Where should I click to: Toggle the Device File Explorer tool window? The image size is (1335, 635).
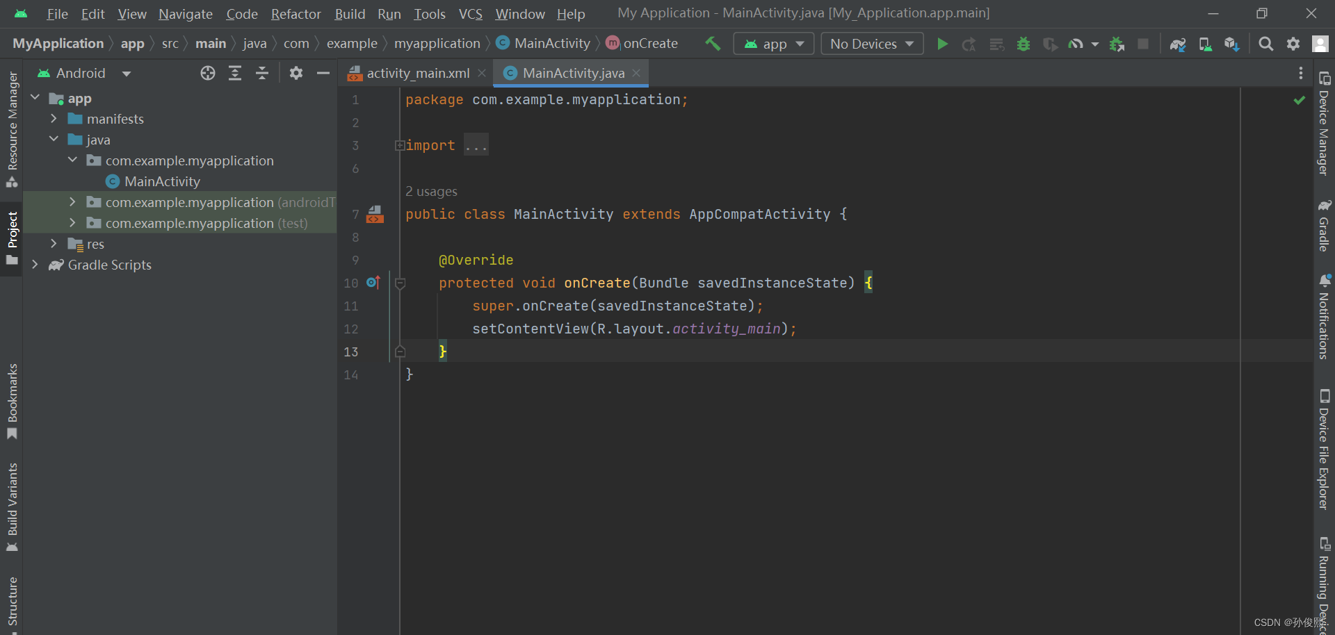[1324, 450]
